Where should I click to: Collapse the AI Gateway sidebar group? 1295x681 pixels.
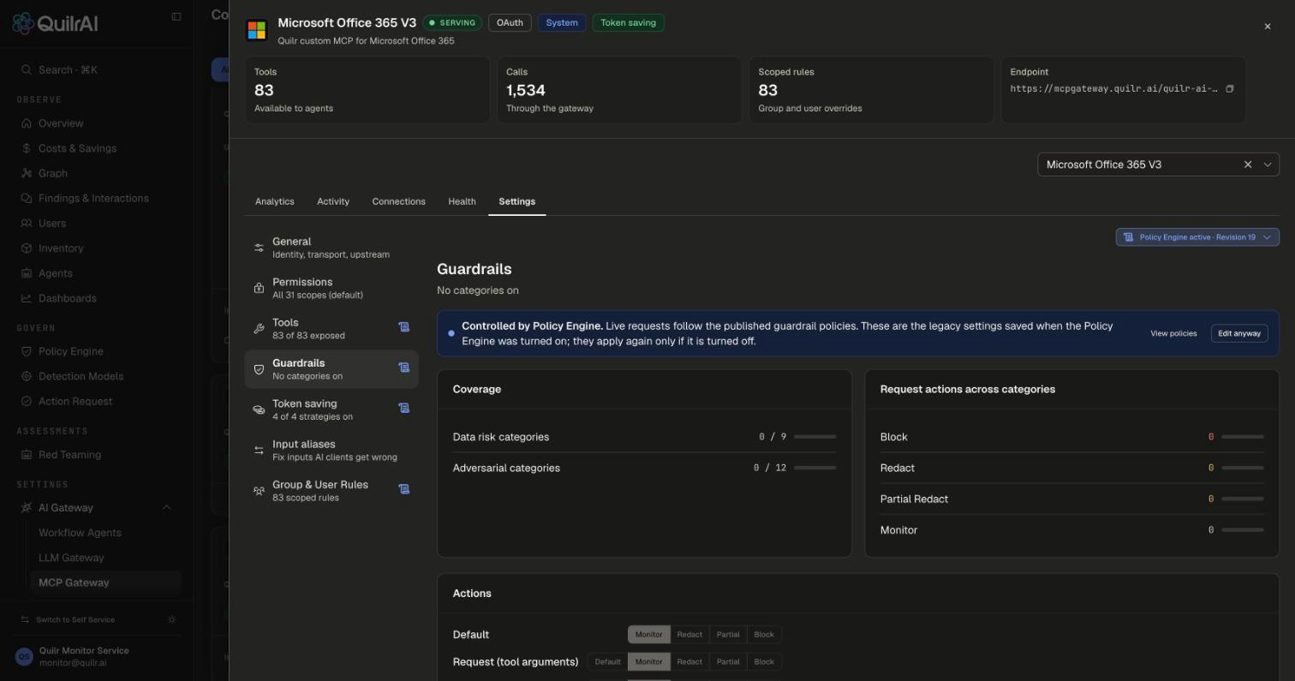point(166,508)
